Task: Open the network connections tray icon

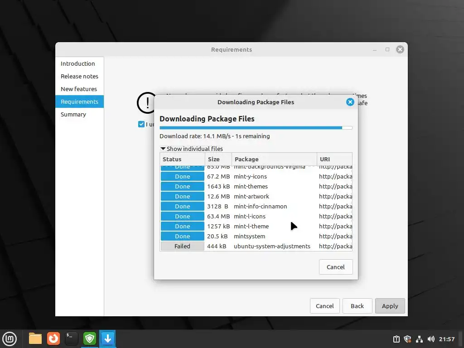Action: point(419,339)
